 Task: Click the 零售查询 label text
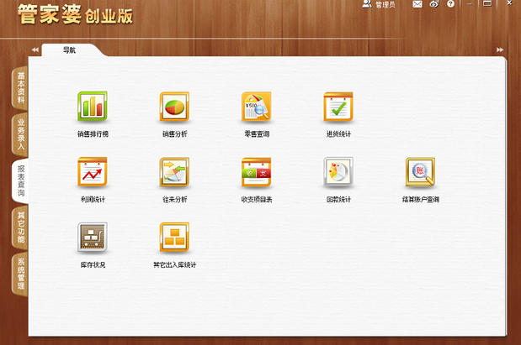[257, 134]
